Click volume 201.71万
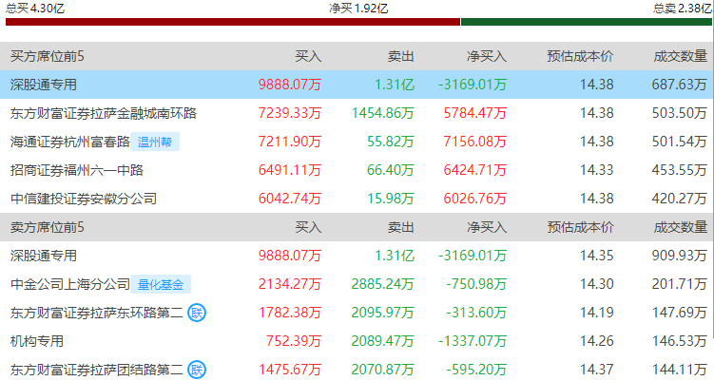This screenshot has width=714, height=381. (x=680, y=284)
